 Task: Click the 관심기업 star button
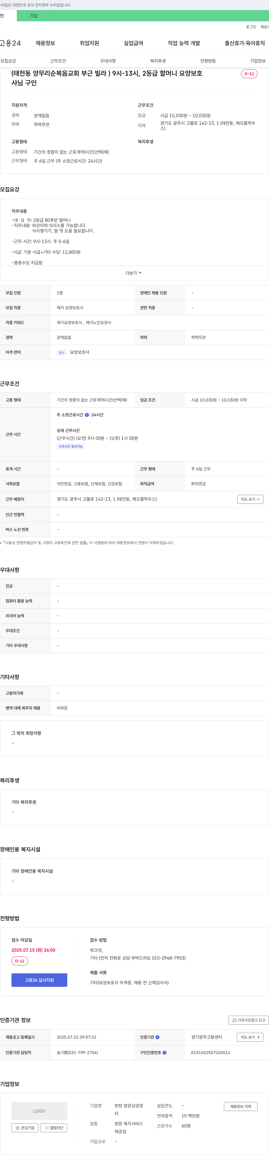point(25,1128)
